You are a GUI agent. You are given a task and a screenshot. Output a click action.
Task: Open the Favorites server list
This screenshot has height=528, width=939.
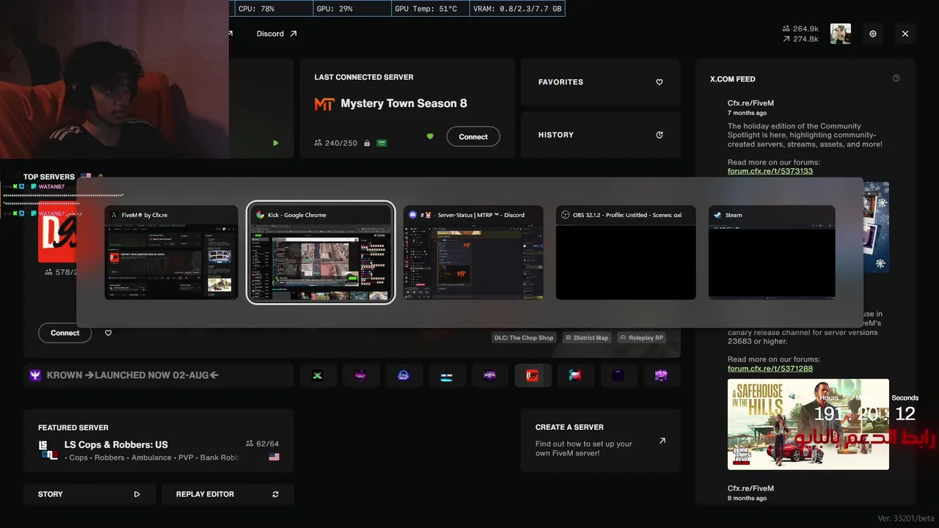pos(601,82)
